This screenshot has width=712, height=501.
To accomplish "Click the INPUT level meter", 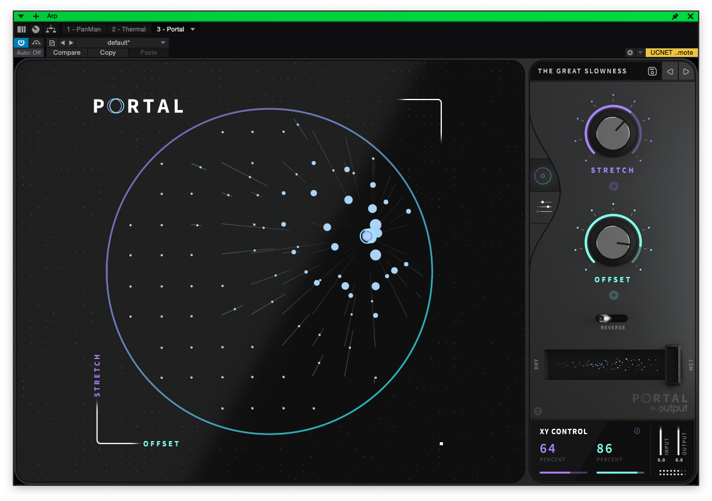I will (661, 441).
